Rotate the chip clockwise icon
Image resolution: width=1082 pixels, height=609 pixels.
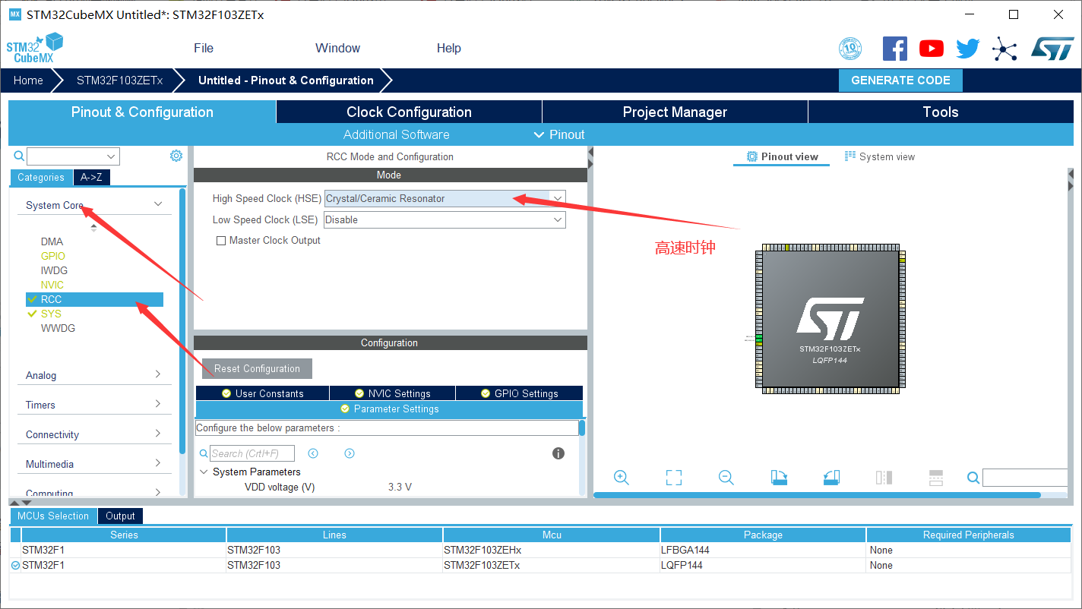[x=779, y=478]
